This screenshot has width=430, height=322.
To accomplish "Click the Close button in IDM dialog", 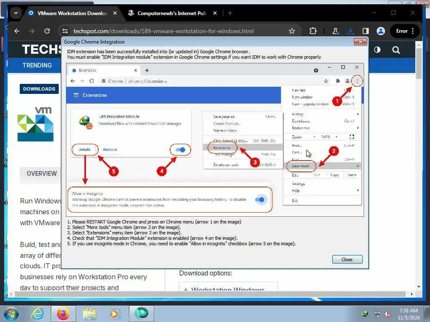I will tap(347, 259).
